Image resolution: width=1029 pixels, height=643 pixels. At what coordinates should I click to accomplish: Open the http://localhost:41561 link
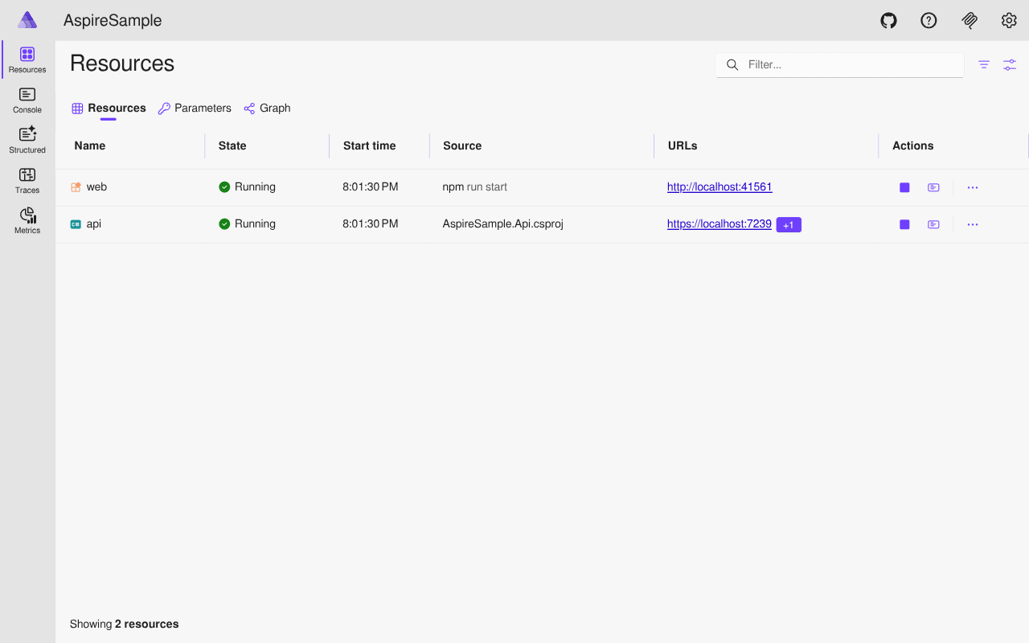tap(719, 186)
